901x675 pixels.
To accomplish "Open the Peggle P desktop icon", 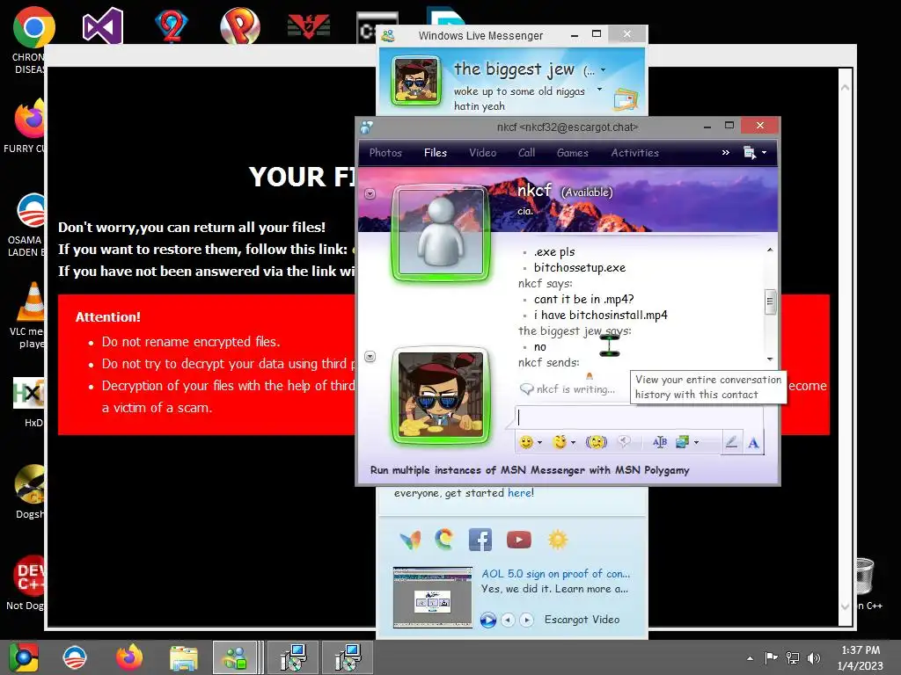I will click(239, 25).
